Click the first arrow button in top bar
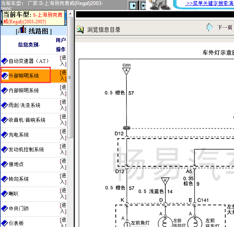Screen dimensions: 234x227 click(133, 5)
